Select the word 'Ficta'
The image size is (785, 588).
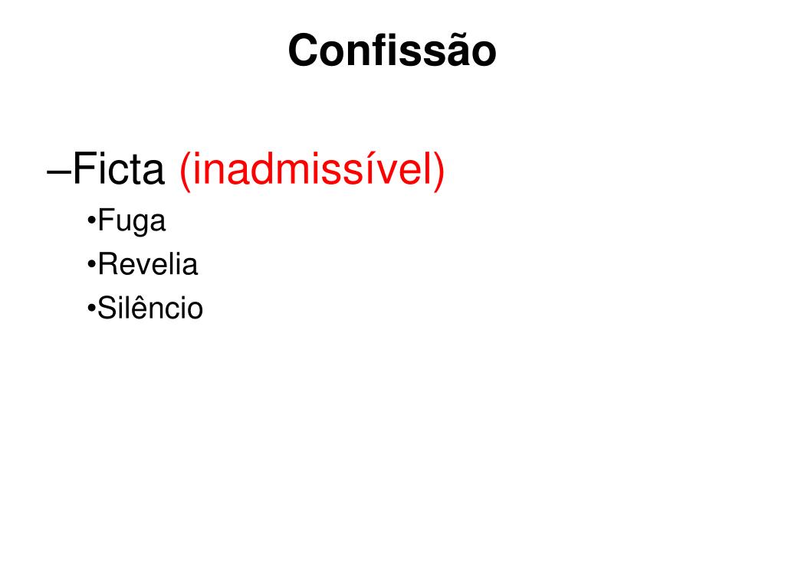pyautogui.click(x=119, y=169)
